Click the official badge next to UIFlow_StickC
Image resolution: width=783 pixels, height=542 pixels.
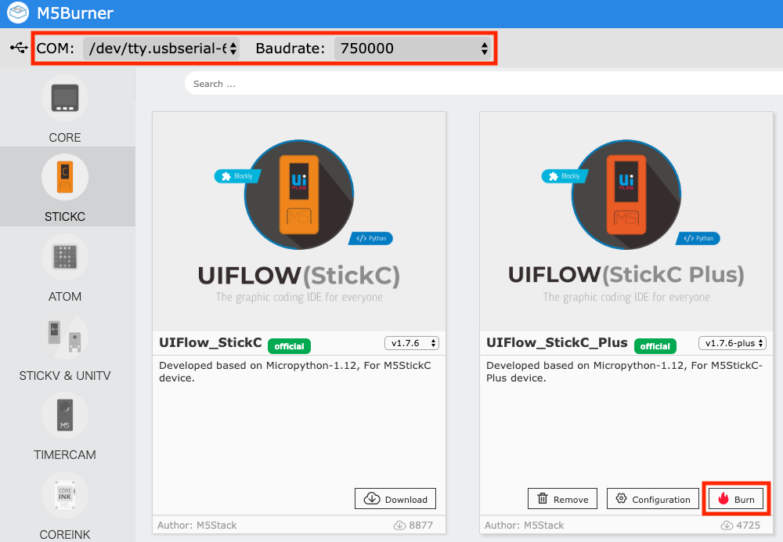point(289,346)
